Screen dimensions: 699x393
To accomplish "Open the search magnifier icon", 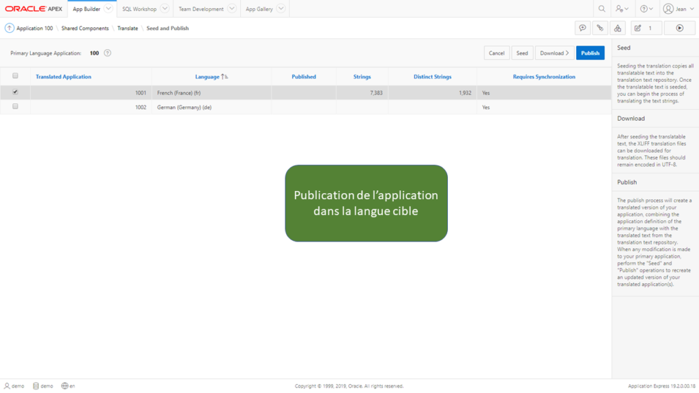I will coord(602,9).
